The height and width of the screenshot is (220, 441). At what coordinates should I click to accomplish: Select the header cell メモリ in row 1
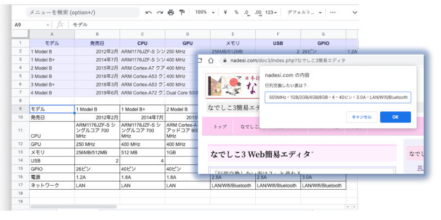click(233, 44)
